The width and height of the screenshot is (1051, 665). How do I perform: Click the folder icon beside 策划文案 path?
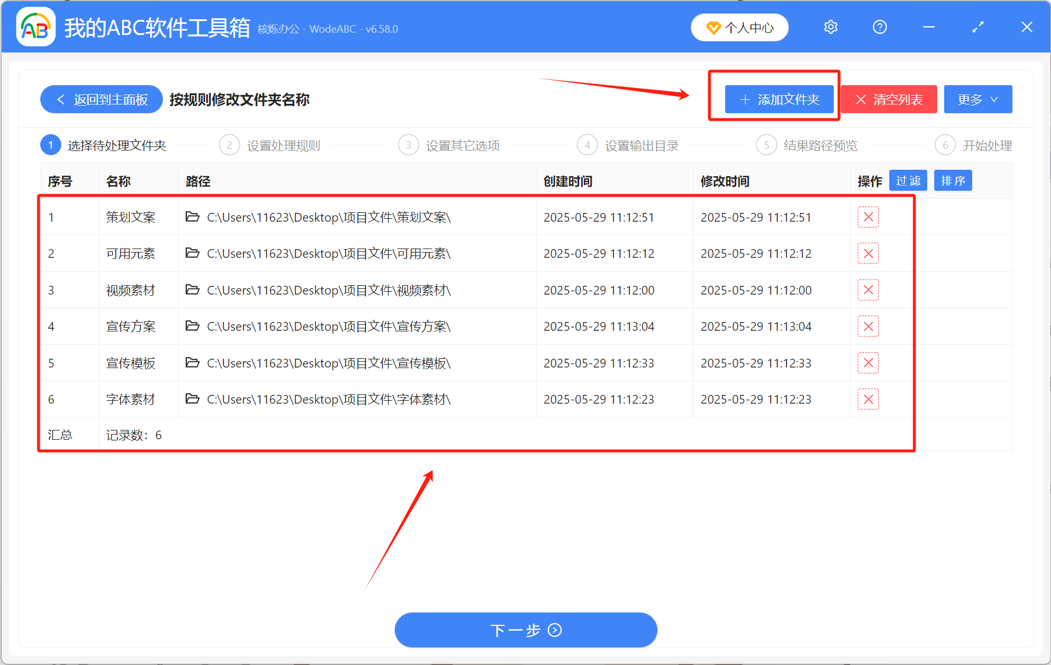[193, 217]
